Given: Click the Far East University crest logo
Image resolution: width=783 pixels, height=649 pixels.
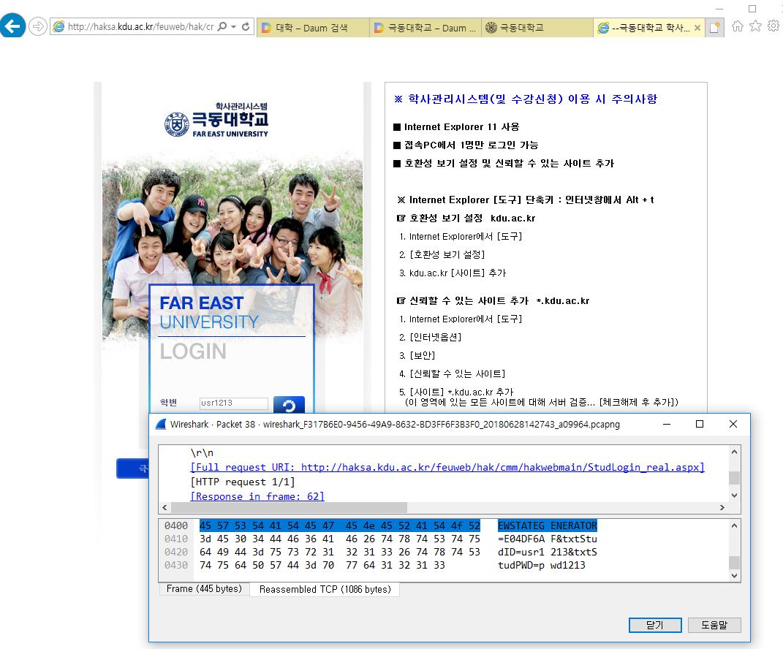Looking at the screenshot, I should [177, 124].
